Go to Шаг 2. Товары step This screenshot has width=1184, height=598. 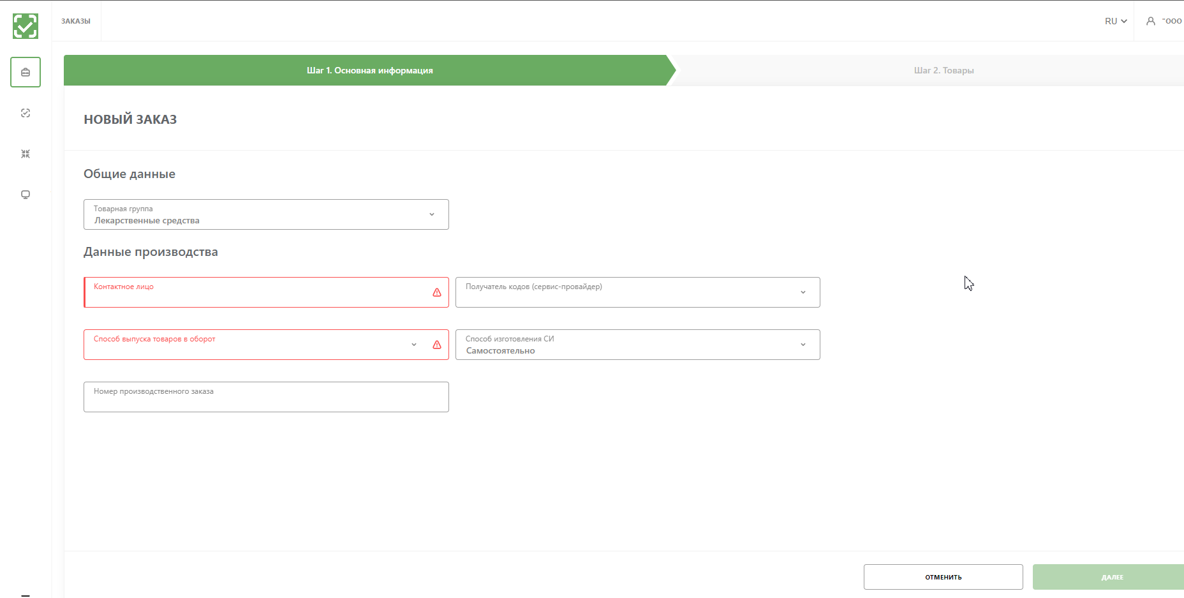click(x=944, y=70)
